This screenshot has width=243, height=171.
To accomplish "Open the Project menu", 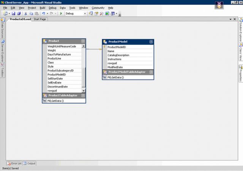I will click(32, 8).
